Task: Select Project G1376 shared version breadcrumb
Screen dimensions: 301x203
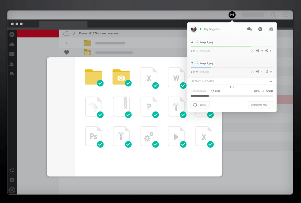Action: tap(99, 33)
